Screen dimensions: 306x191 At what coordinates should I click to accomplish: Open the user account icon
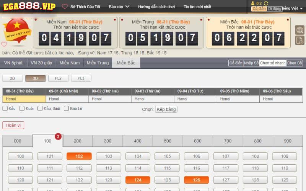point(253,3)
